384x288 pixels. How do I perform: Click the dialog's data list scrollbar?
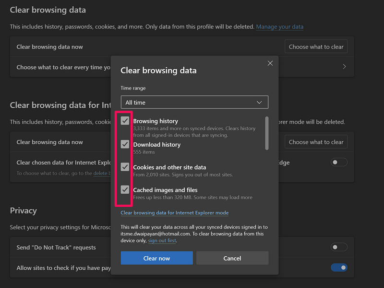pyautogui.click(x=267, y=133)
